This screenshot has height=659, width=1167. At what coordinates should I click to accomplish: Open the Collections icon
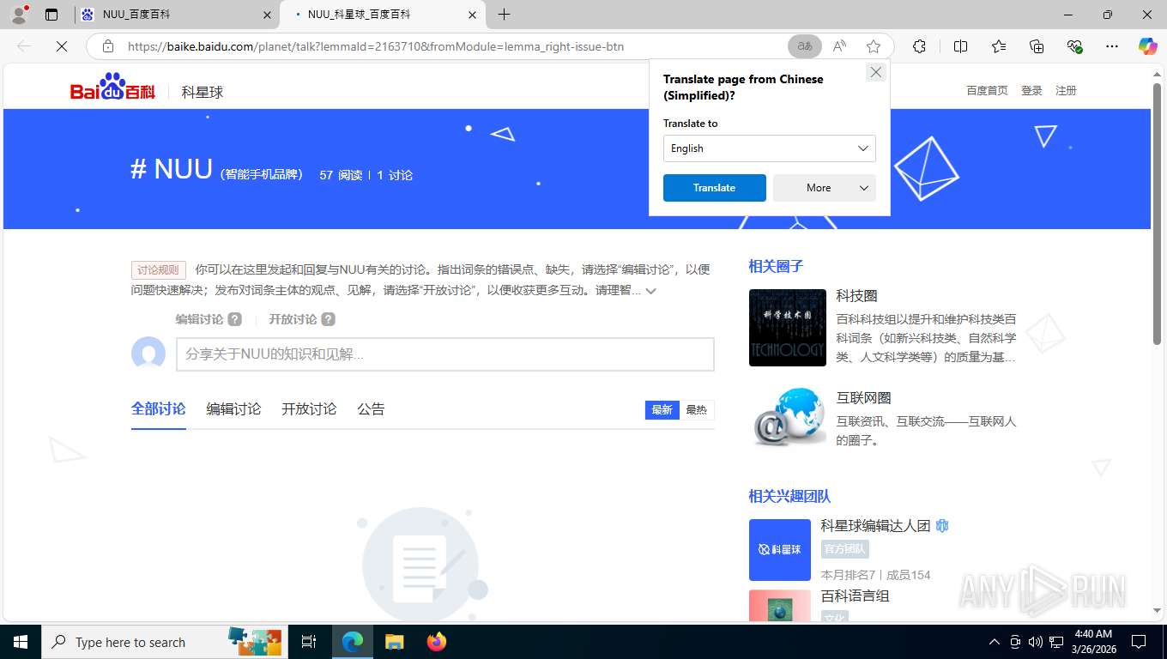[x=1037, y=46]
